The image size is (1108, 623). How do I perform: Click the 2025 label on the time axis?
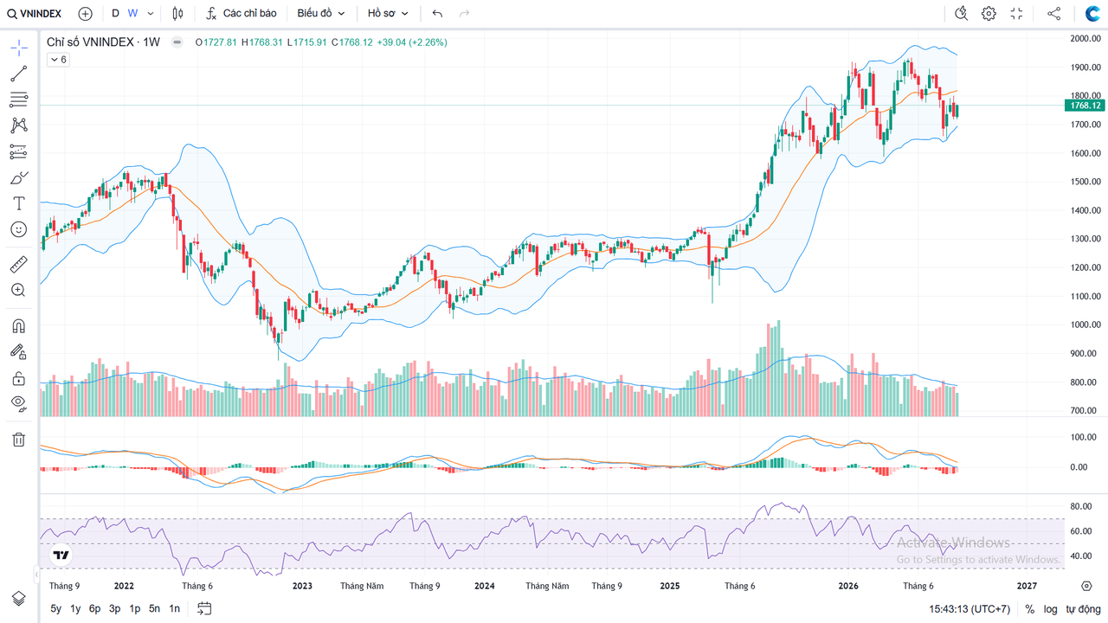[x=670, y=586]
